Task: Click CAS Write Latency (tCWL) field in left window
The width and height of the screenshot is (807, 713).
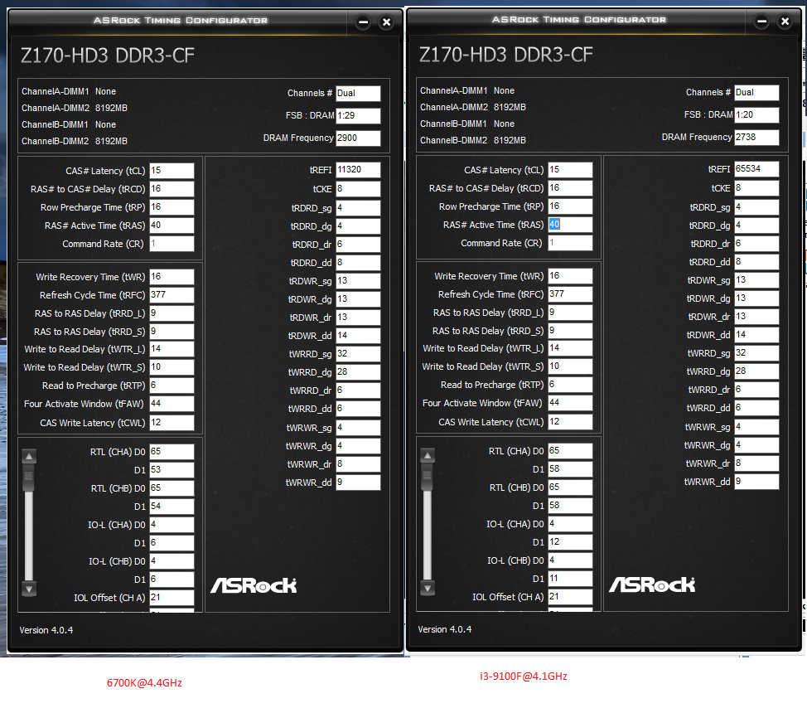Action: click(x=172, y=423)
